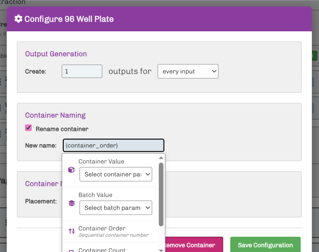This screenshot has height=252, width=319.
Task: Click the suggestion list scrollbar thumb
Action: pos(161,194)
